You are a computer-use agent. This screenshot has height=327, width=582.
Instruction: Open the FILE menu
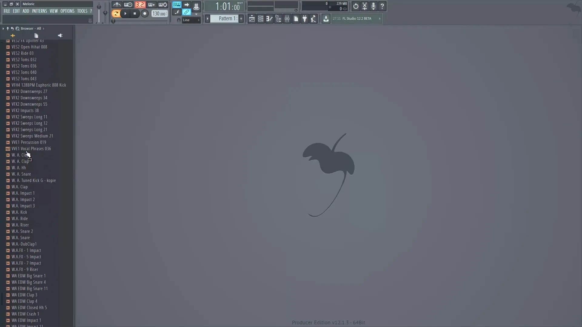[7, 11]
